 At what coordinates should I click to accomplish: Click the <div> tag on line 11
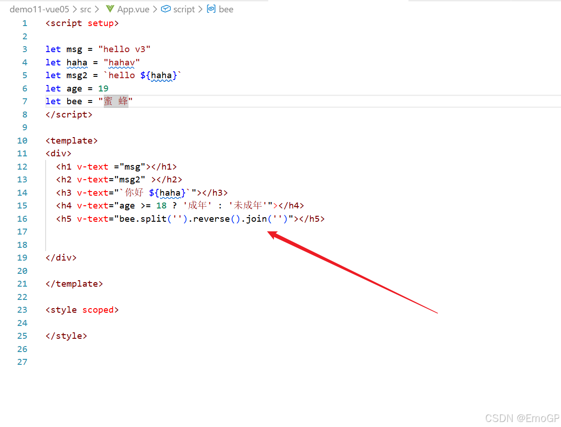point(59,154)
